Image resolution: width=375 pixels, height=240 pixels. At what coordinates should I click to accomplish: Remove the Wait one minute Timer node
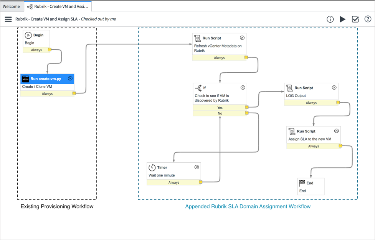(x=197, y=167)
